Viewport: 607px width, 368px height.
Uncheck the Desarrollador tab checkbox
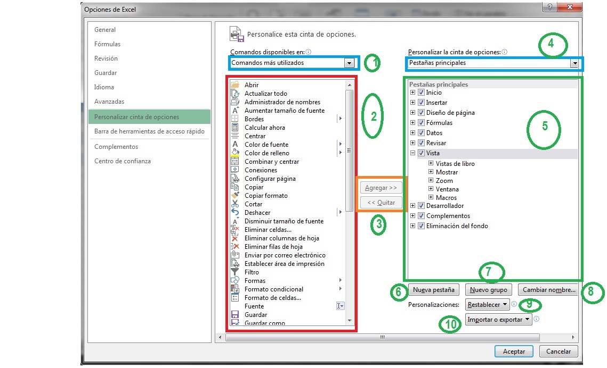(x=420, y=205)
